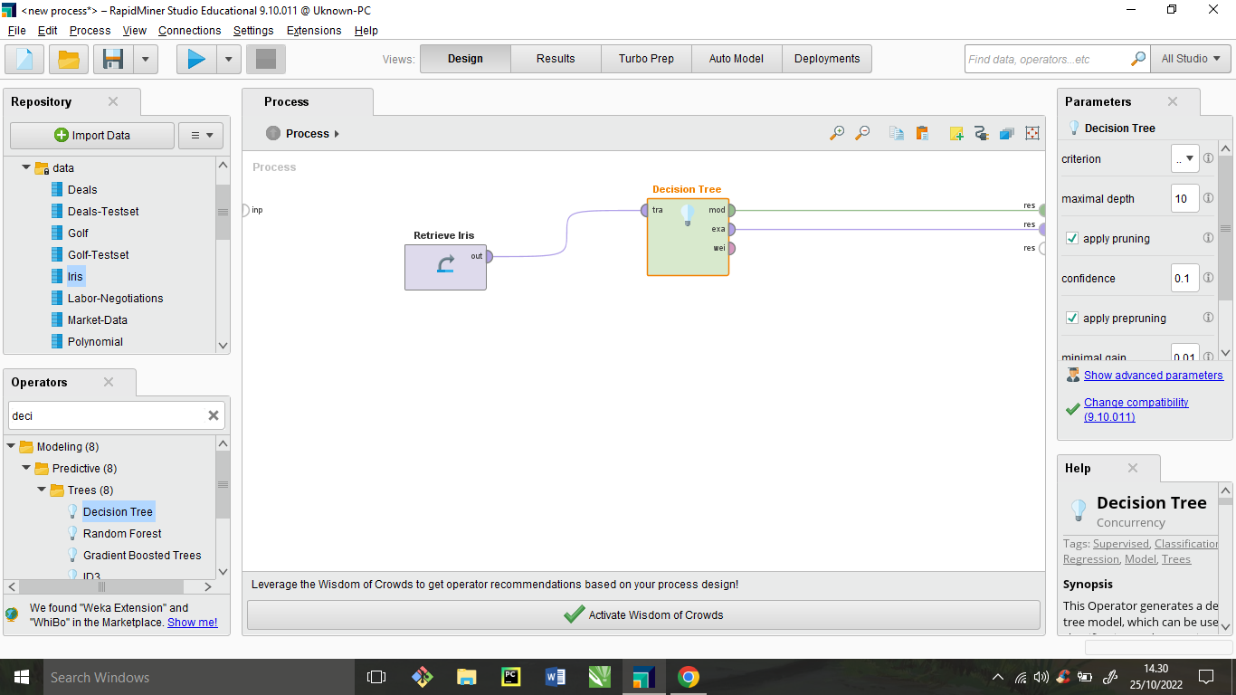This screenshot has width=1236, height=695.
Task: Disable the apply prepruning option
Action: point(1071,318)
